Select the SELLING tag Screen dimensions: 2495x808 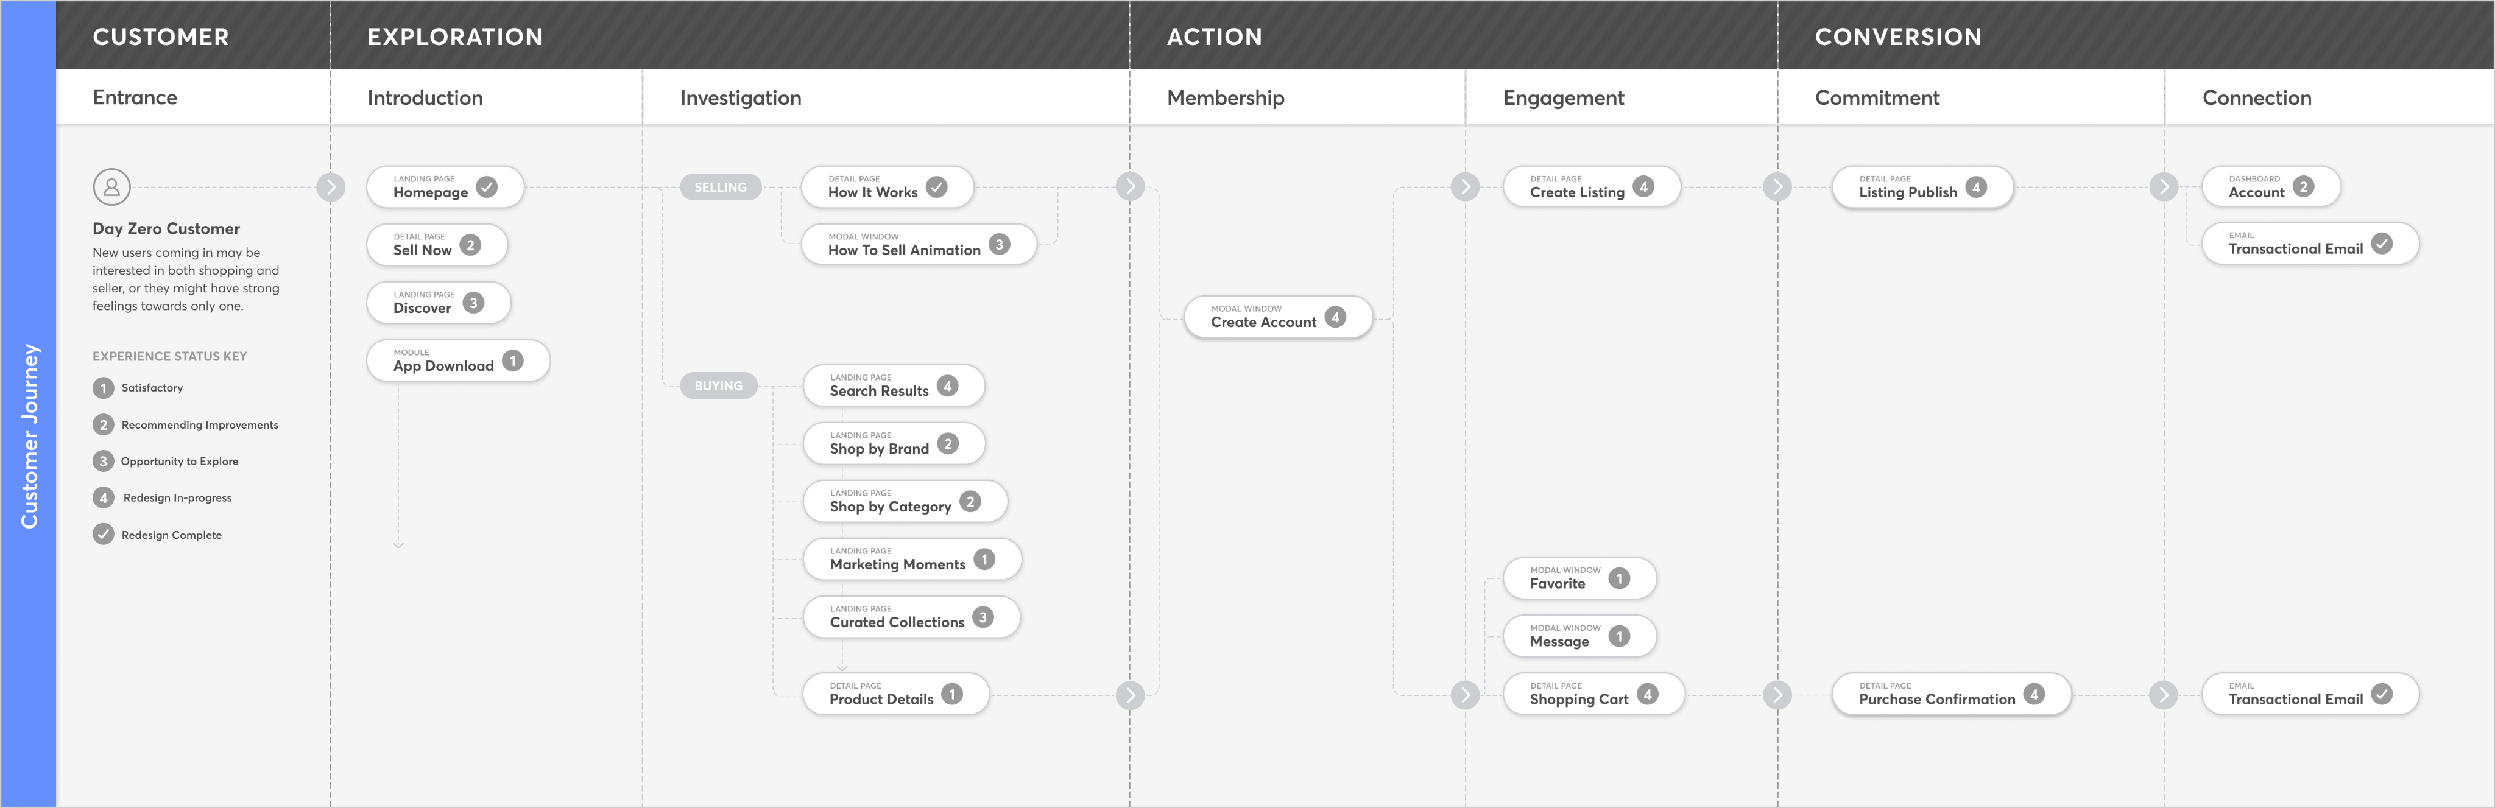pyautogui.click(x=721, y=188)
